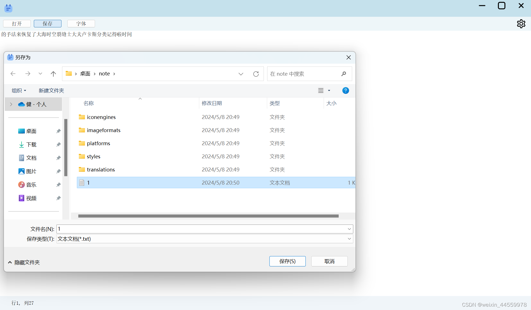531x310 pixels.
Task: Click inside the 文件名 input field
Action: 168,229
